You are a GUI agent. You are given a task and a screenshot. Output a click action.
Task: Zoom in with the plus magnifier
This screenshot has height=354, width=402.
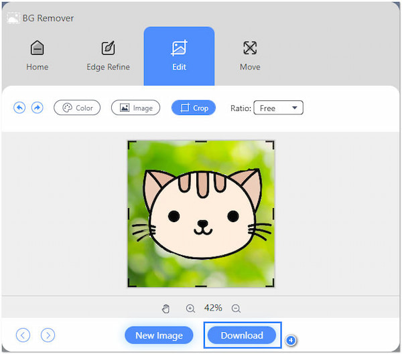190,308
